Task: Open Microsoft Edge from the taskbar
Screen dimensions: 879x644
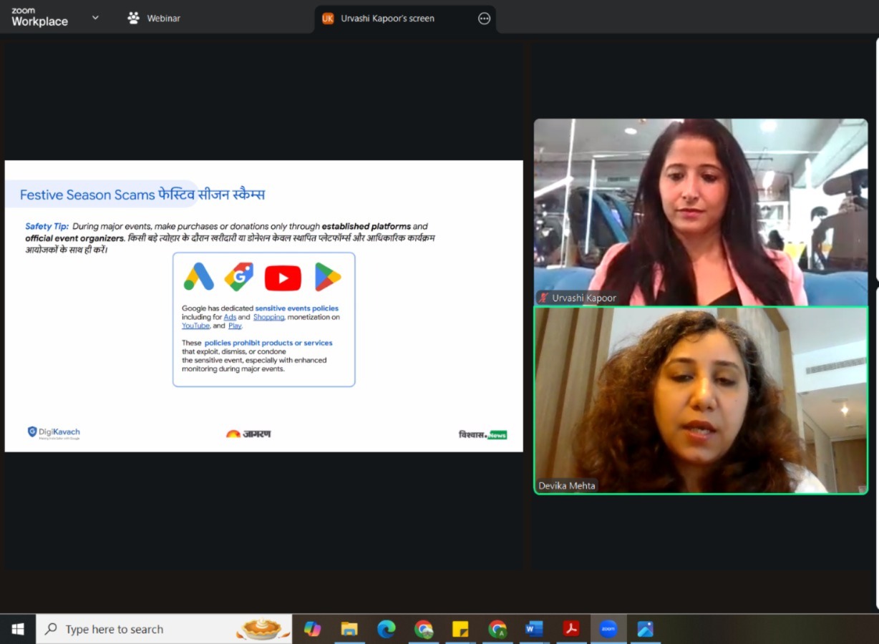Action: [387, 629]
